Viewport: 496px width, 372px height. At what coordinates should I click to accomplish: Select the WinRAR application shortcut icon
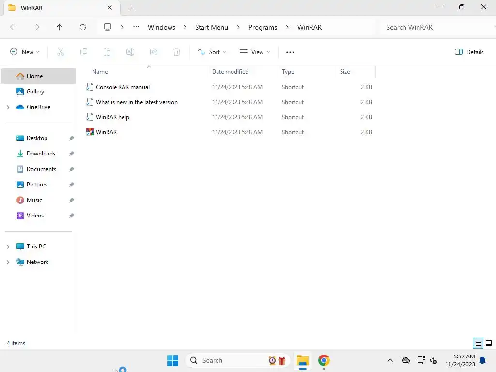coord(90,132)
